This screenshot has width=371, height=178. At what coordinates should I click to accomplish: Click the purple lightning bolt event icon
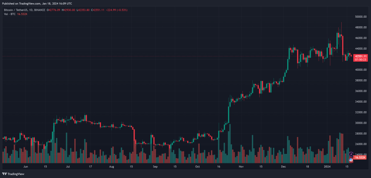pos(350,153)
